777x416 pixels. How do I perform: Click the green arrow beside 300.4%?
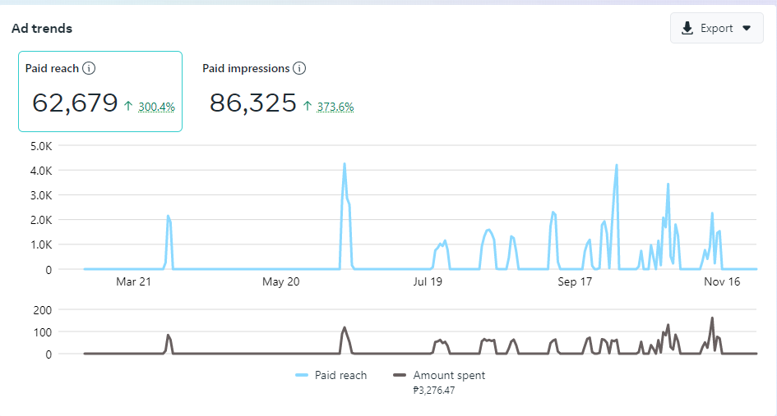click(128, 107)
